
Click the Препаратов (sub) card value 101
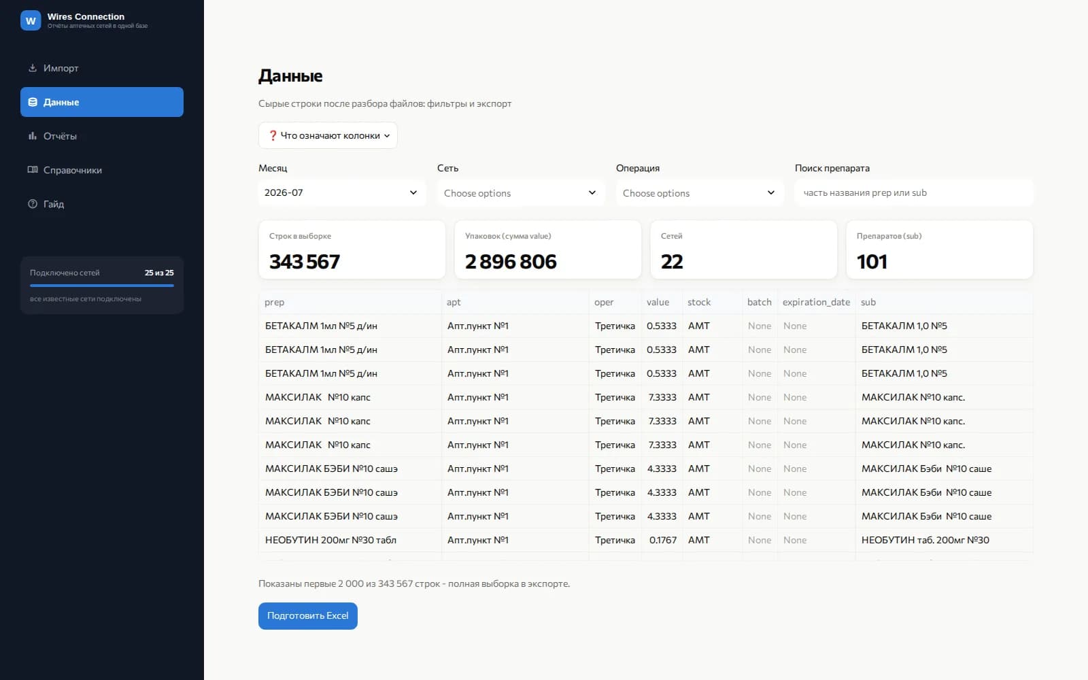pyautogui.click(x=872, y=262)
